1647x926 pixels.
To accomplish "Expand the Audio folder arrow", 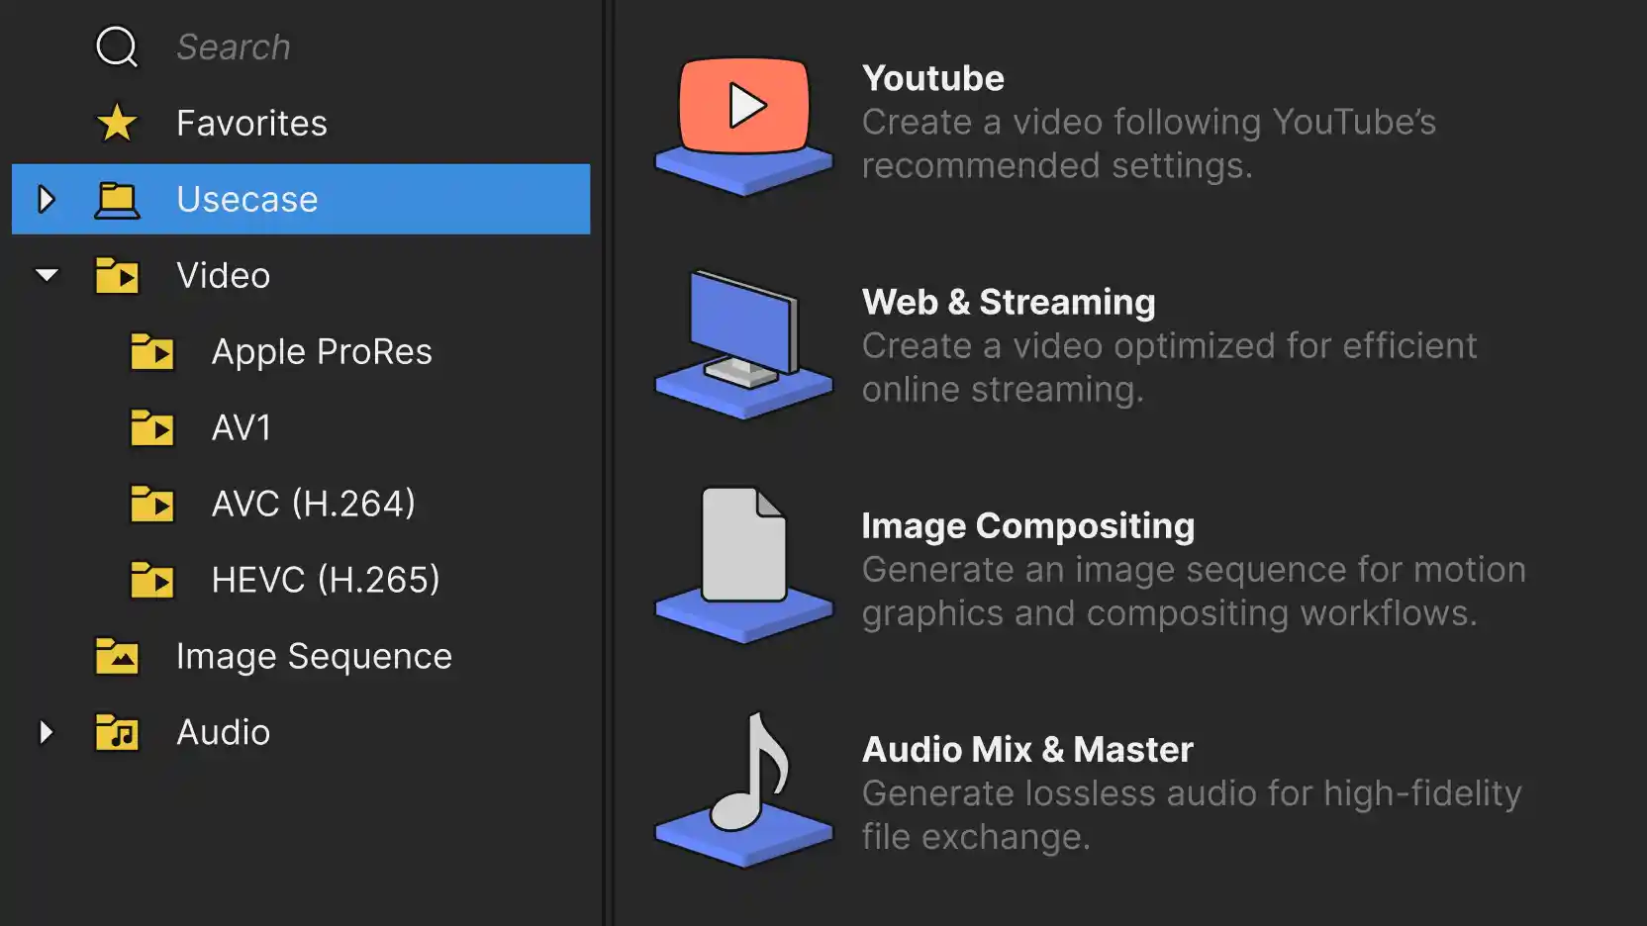I will point(46,732).
